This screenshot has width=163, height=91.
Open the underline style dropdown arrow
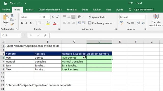pos(34,23)
